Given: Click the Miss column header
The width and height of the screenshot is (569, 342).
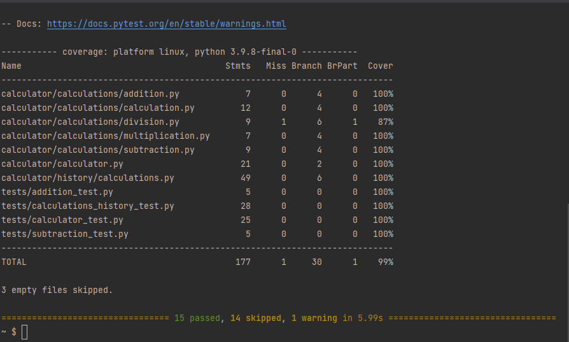Looking at the screenshot, I should click(x=276, y=66).
